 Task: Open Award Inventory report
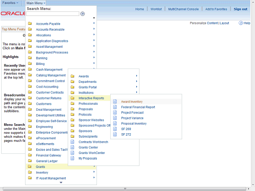132,102
